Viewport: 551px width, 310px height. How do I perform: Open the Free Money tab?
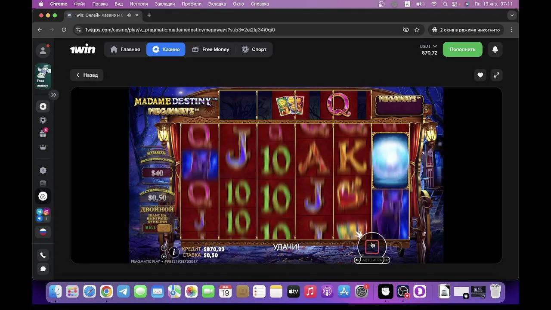[x=210, y=50]
